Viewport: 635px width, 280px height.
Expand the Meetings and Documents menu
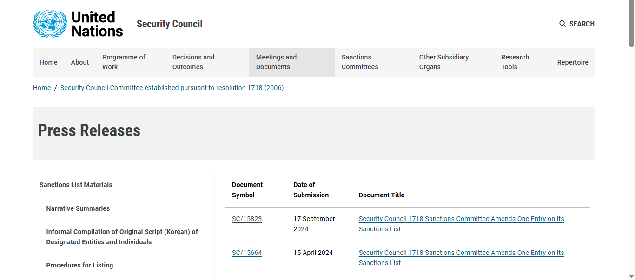click(292, 62)
